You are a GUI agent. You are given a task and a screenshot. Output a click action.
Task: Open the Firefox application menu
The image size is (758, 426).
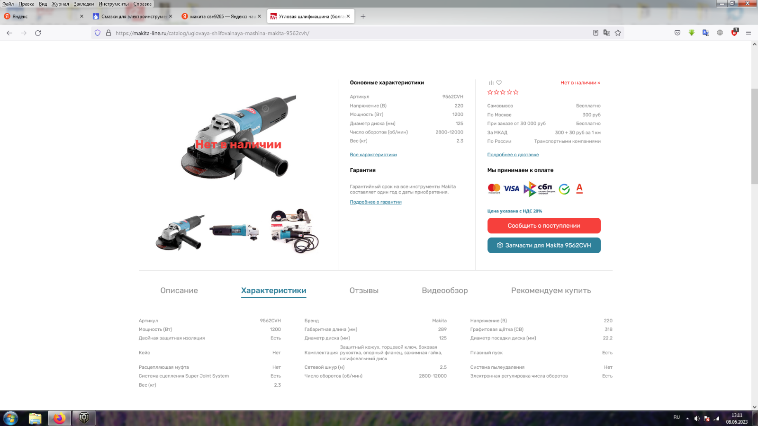click(749, 33)
